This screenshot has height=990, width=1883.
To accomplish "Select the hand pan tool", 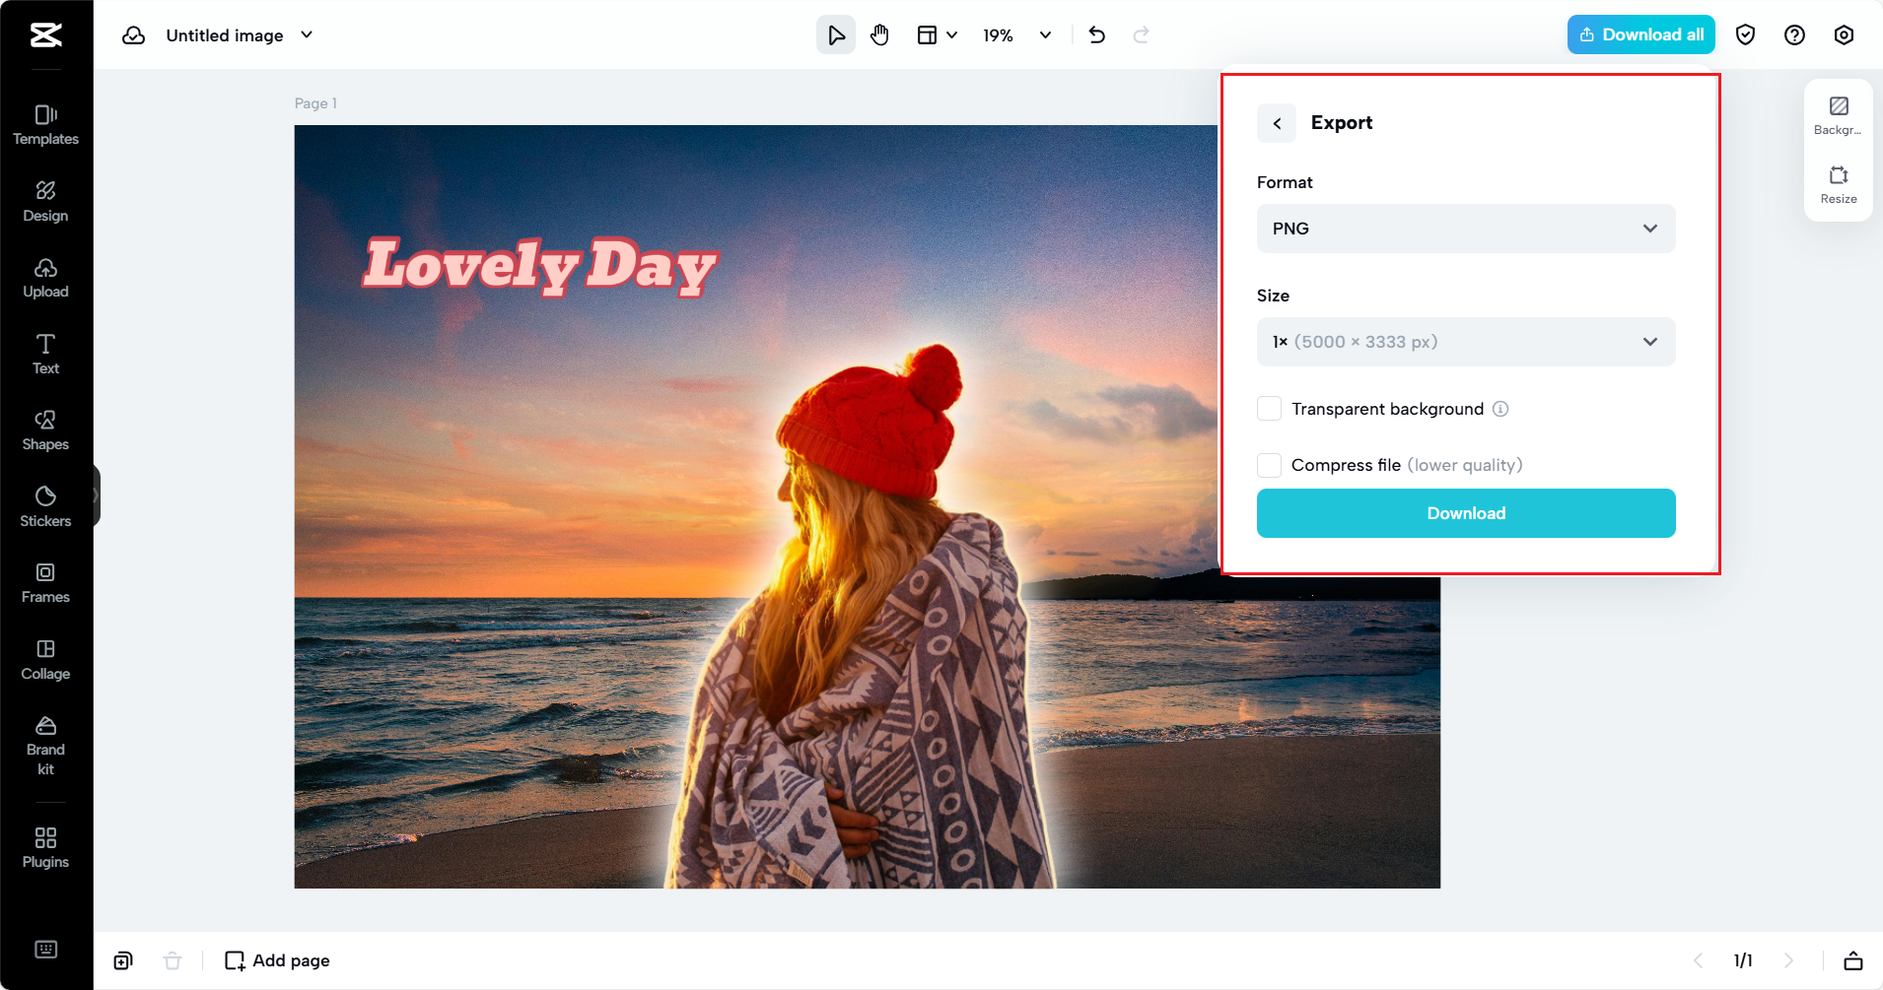I will coord(879,35).
